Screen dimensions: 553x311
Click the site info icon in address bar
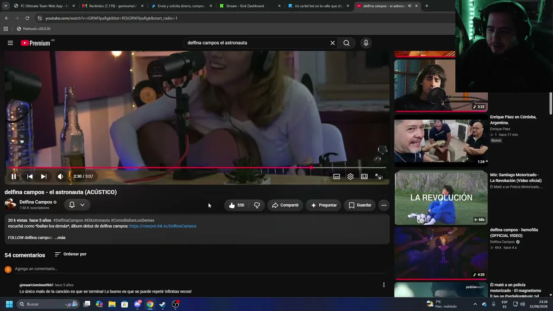40,18
